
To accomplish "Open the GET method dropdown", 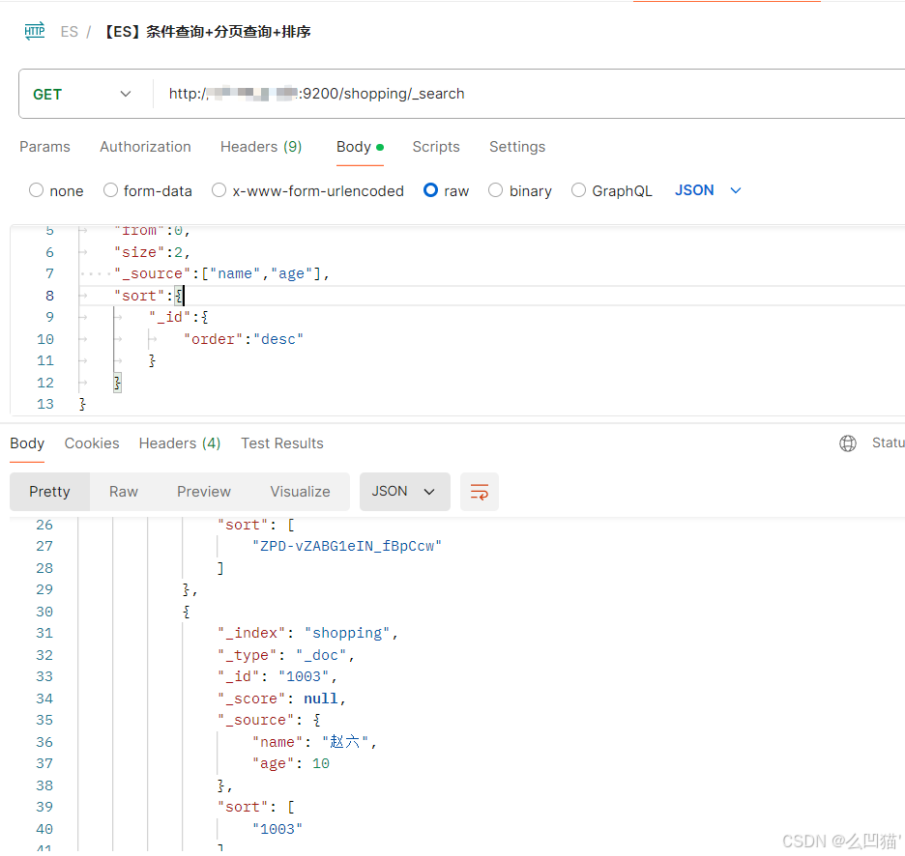I will pyautogui.click(x=82, y=94).
